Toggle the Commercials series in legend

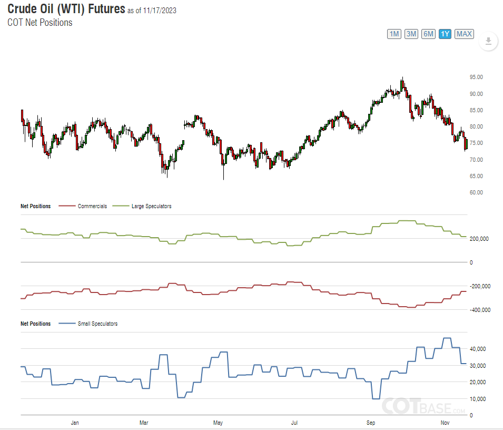pos(92,206)
